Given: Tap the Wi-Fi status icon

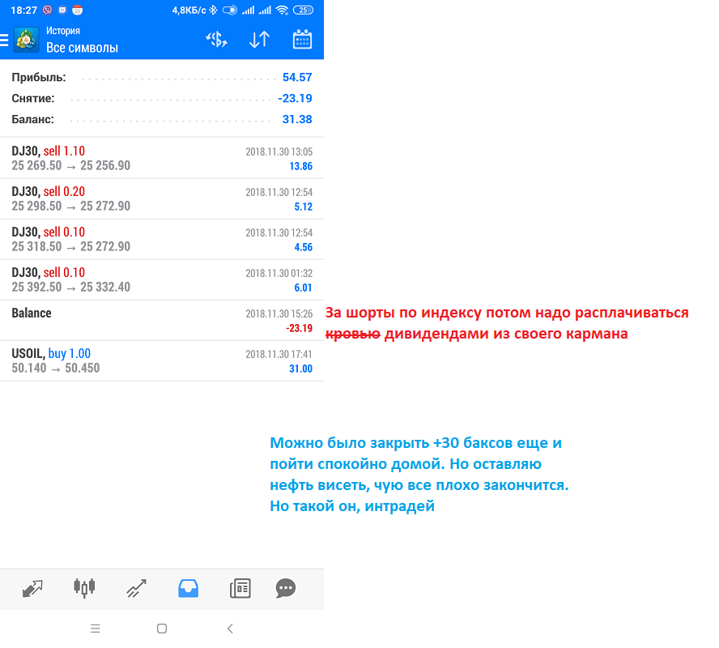Looking at the screenshot, I should click(283, 10).
